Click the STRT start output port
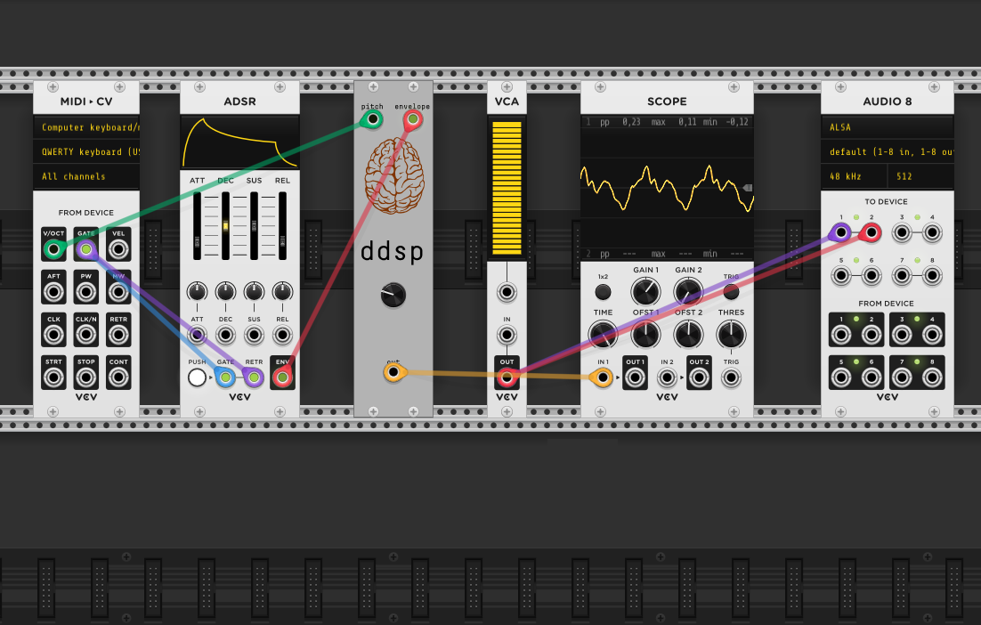981x625 pixels. click(x=53, y=377)
